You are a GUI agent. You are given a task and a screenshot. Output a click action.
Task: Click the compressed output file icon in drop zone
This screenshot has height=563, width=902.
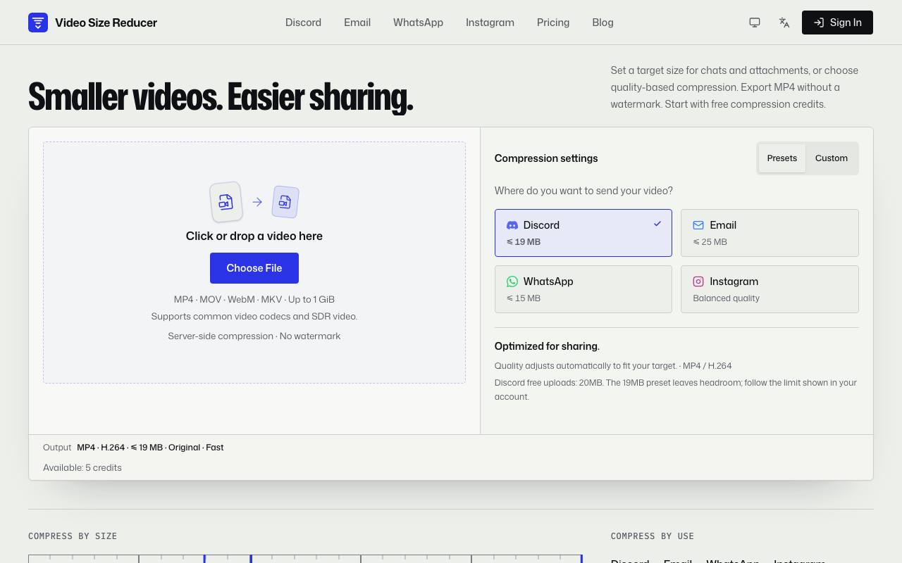285,202
